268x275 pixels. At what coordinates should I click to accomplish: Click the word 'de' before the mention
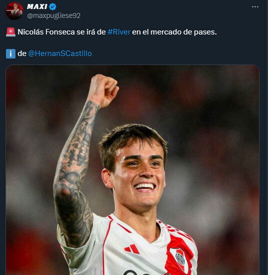22,53
